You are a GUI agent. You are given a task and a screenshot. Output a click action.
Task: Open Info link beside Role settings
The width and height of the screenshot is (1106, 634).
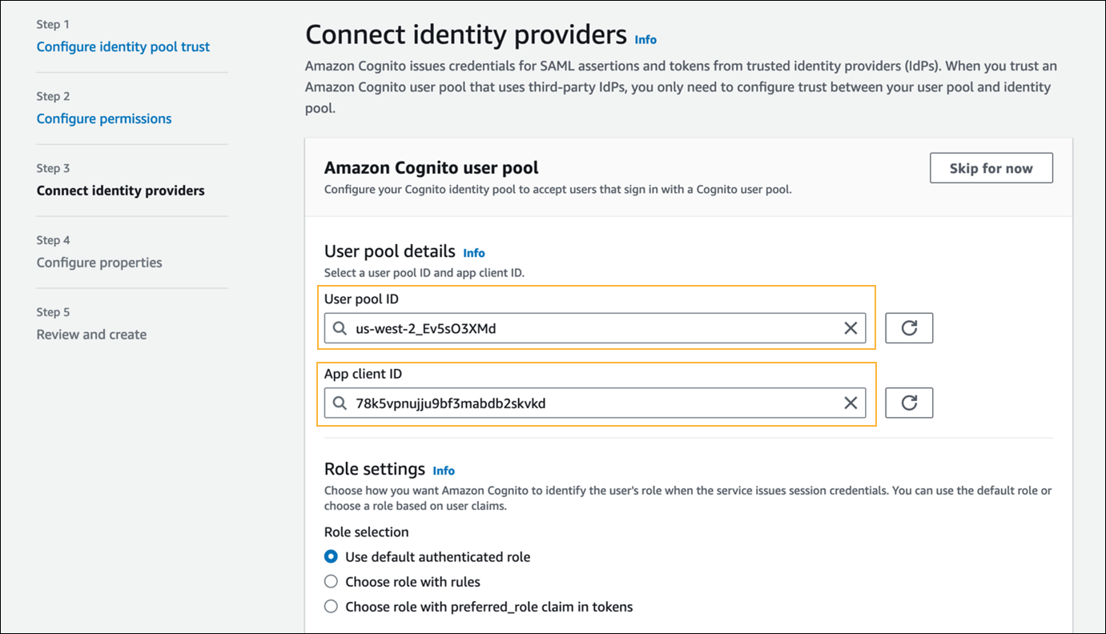coord(444,471)
